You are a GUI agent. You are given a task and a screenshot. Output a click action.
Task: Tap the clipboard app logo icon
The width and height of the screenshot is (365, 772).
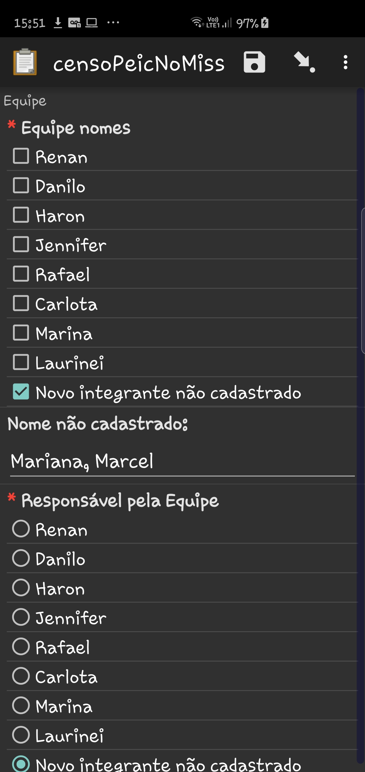25,62
